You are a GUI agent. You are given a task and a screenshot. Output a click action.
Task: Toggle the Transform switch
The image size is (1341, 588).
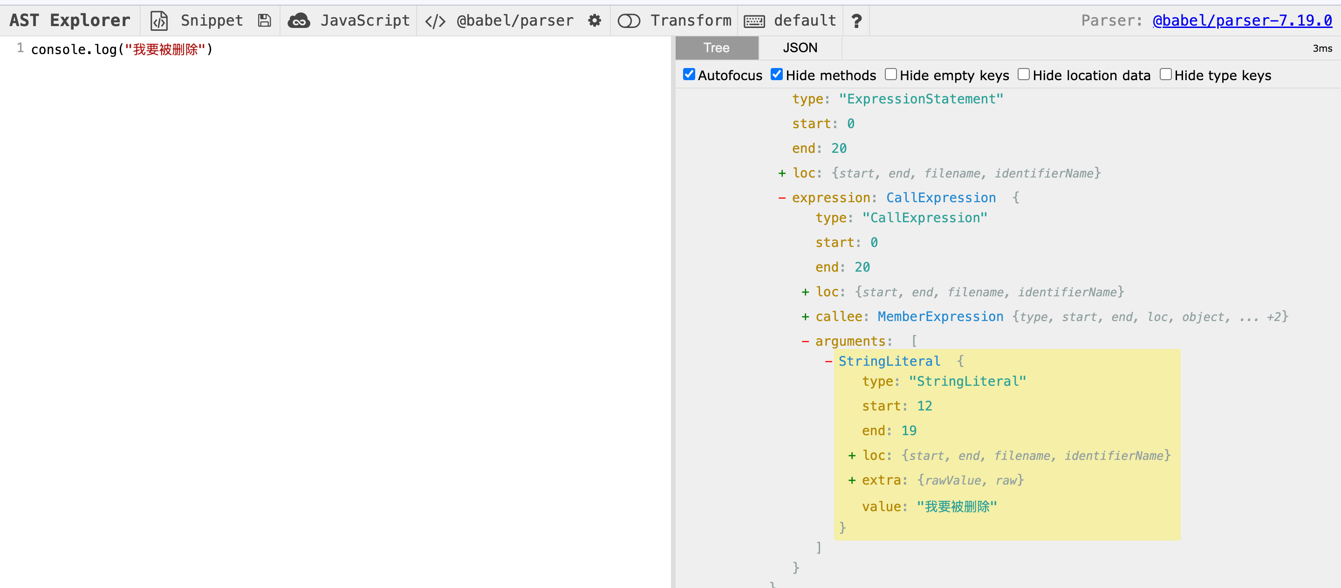tap(629, 21)
